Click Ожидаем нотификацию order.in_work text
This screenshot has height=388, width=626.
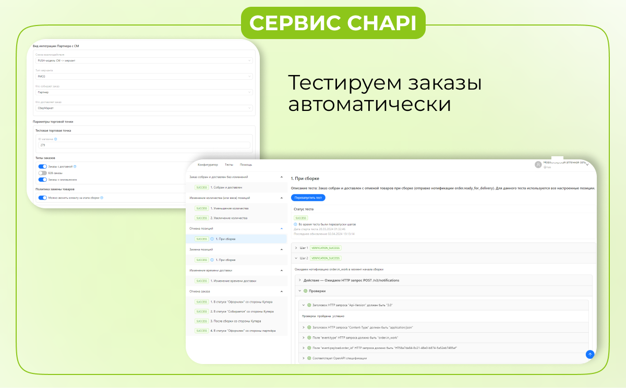pos(339,269)
